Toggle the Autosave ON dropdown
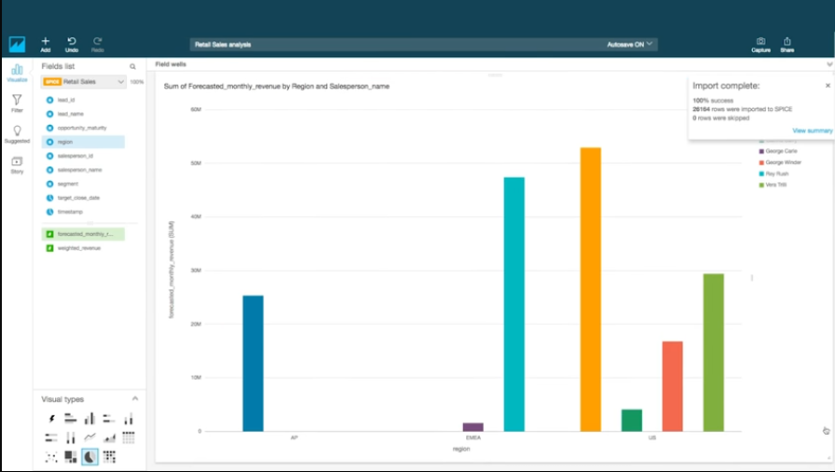 point(631,44)
